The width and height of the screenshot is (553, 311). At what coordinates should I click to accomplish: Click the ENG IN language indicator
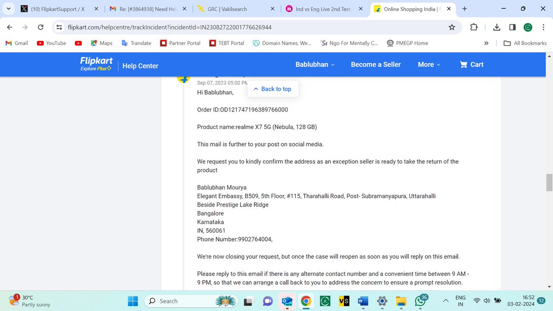460,301
